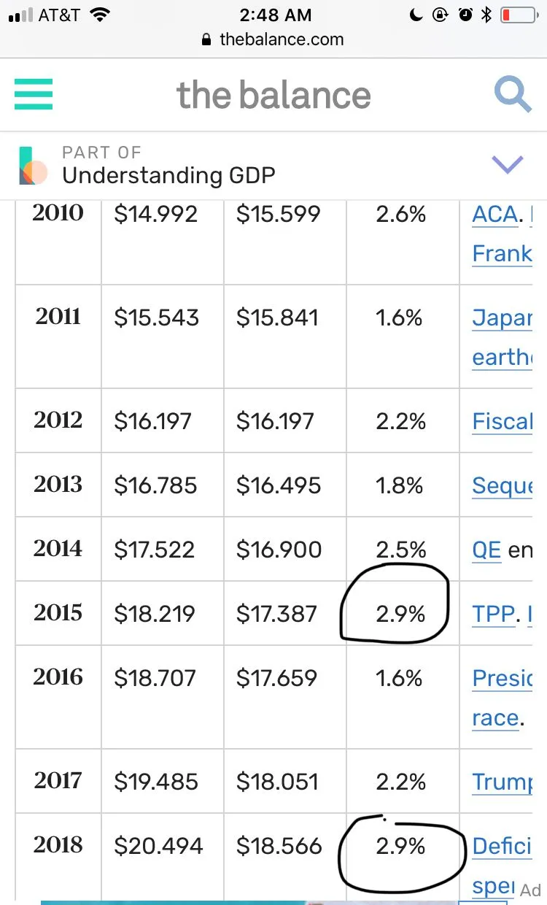Tap the battery icon in status bar
The height and width of the screenshot is (905, 547).
pyautogui.click(x=518, y=15)
